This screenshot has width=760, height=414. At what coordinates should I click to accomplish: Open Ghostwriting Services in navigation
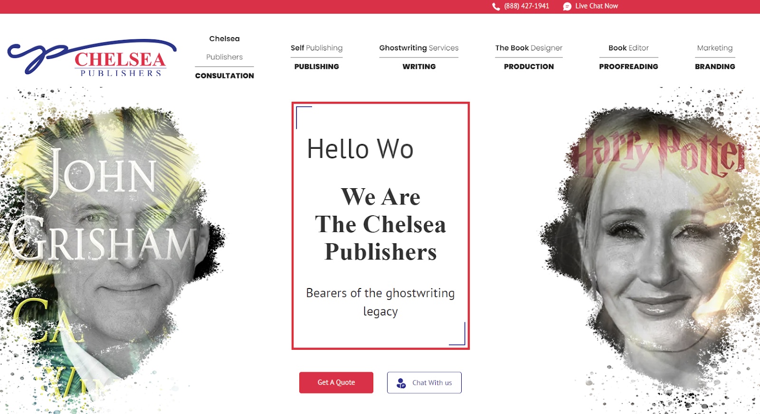419,57
